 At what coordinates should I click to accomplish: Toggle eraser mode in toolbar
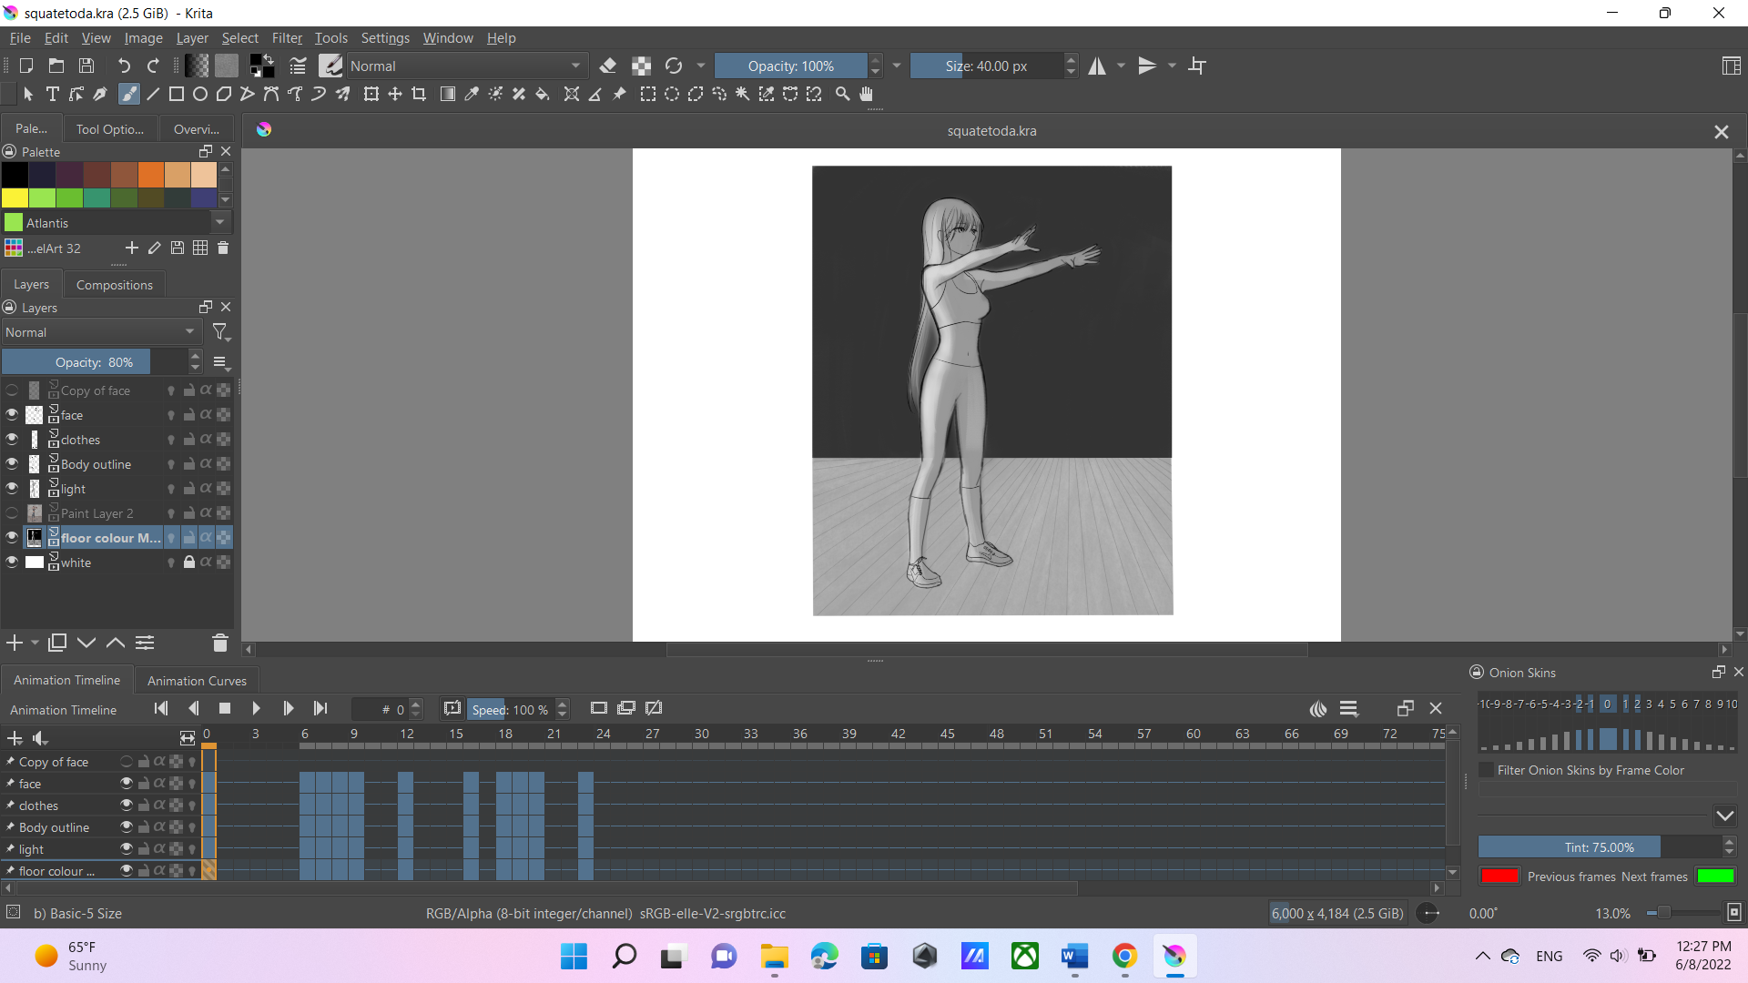607,66
